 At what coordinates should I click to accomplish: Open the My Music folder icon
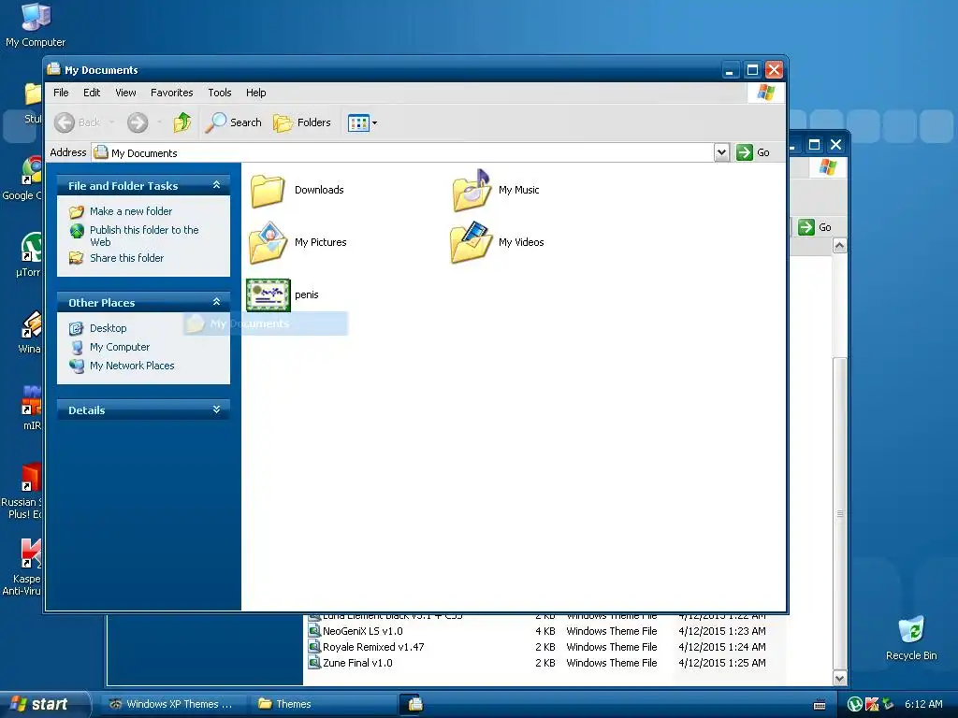point(472,190)
